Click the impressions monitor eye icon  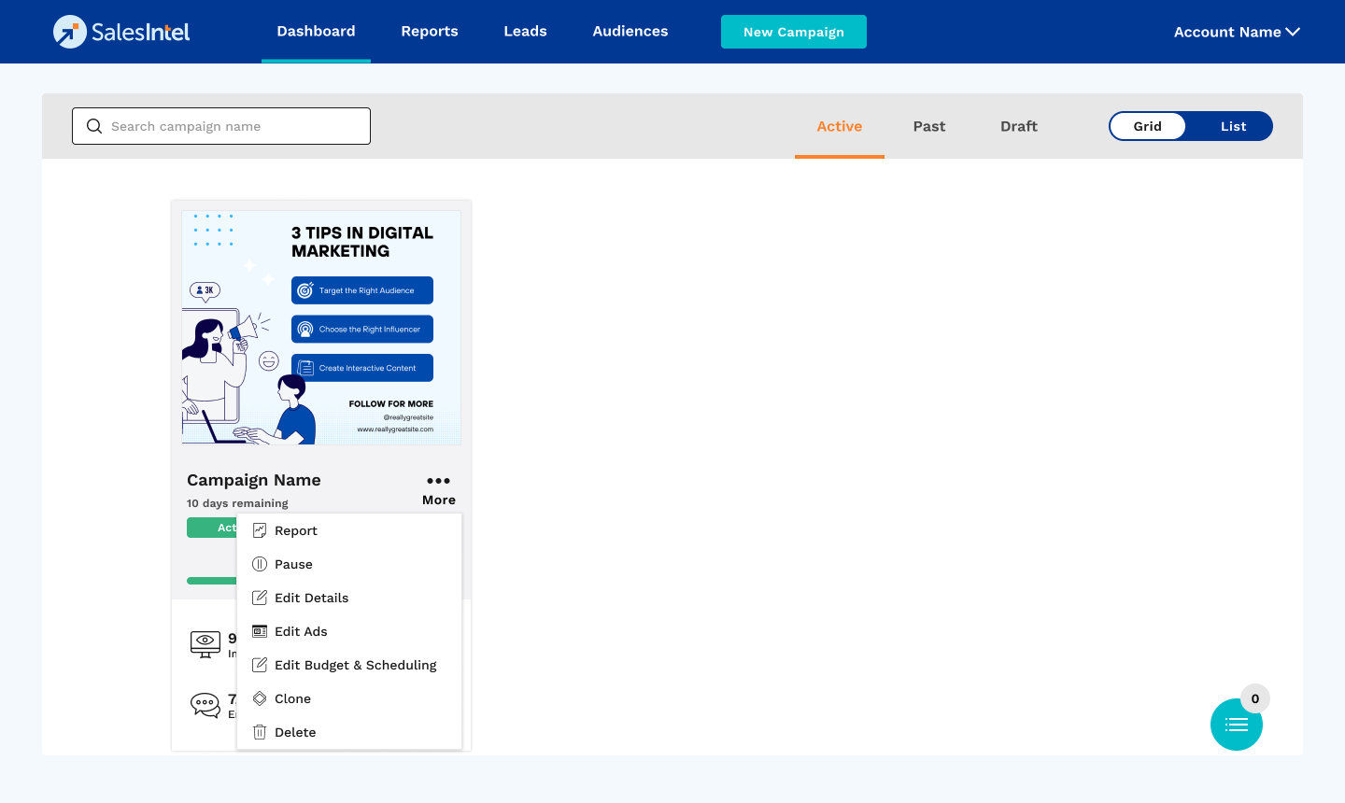(x=205, y=643)
